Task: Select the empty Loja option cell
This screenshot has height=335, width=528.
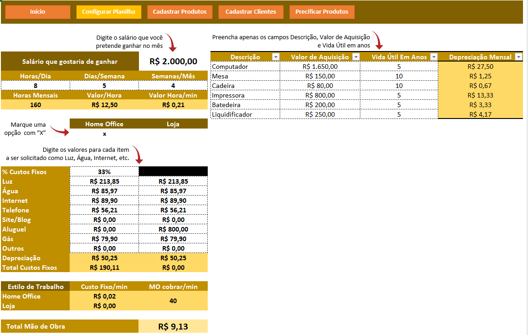Action: pyautogui.click(x=173, y=134)
